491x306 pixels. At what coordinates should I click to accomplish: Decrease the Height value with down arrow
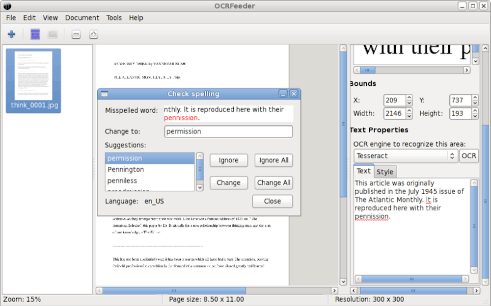[x=475, y=116]
